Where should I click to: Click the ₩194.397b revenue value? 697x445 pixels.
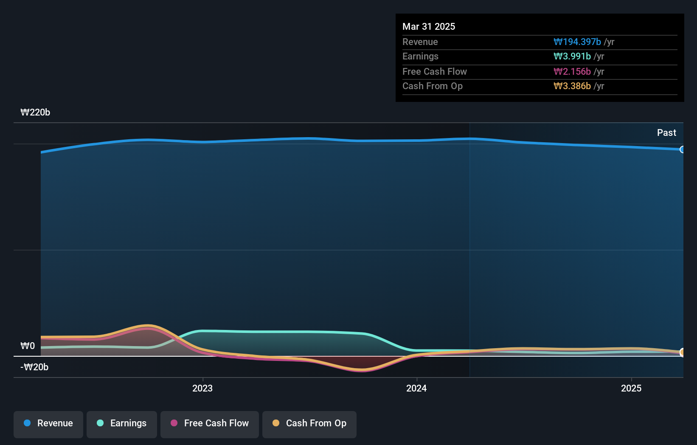coord(577,42)
